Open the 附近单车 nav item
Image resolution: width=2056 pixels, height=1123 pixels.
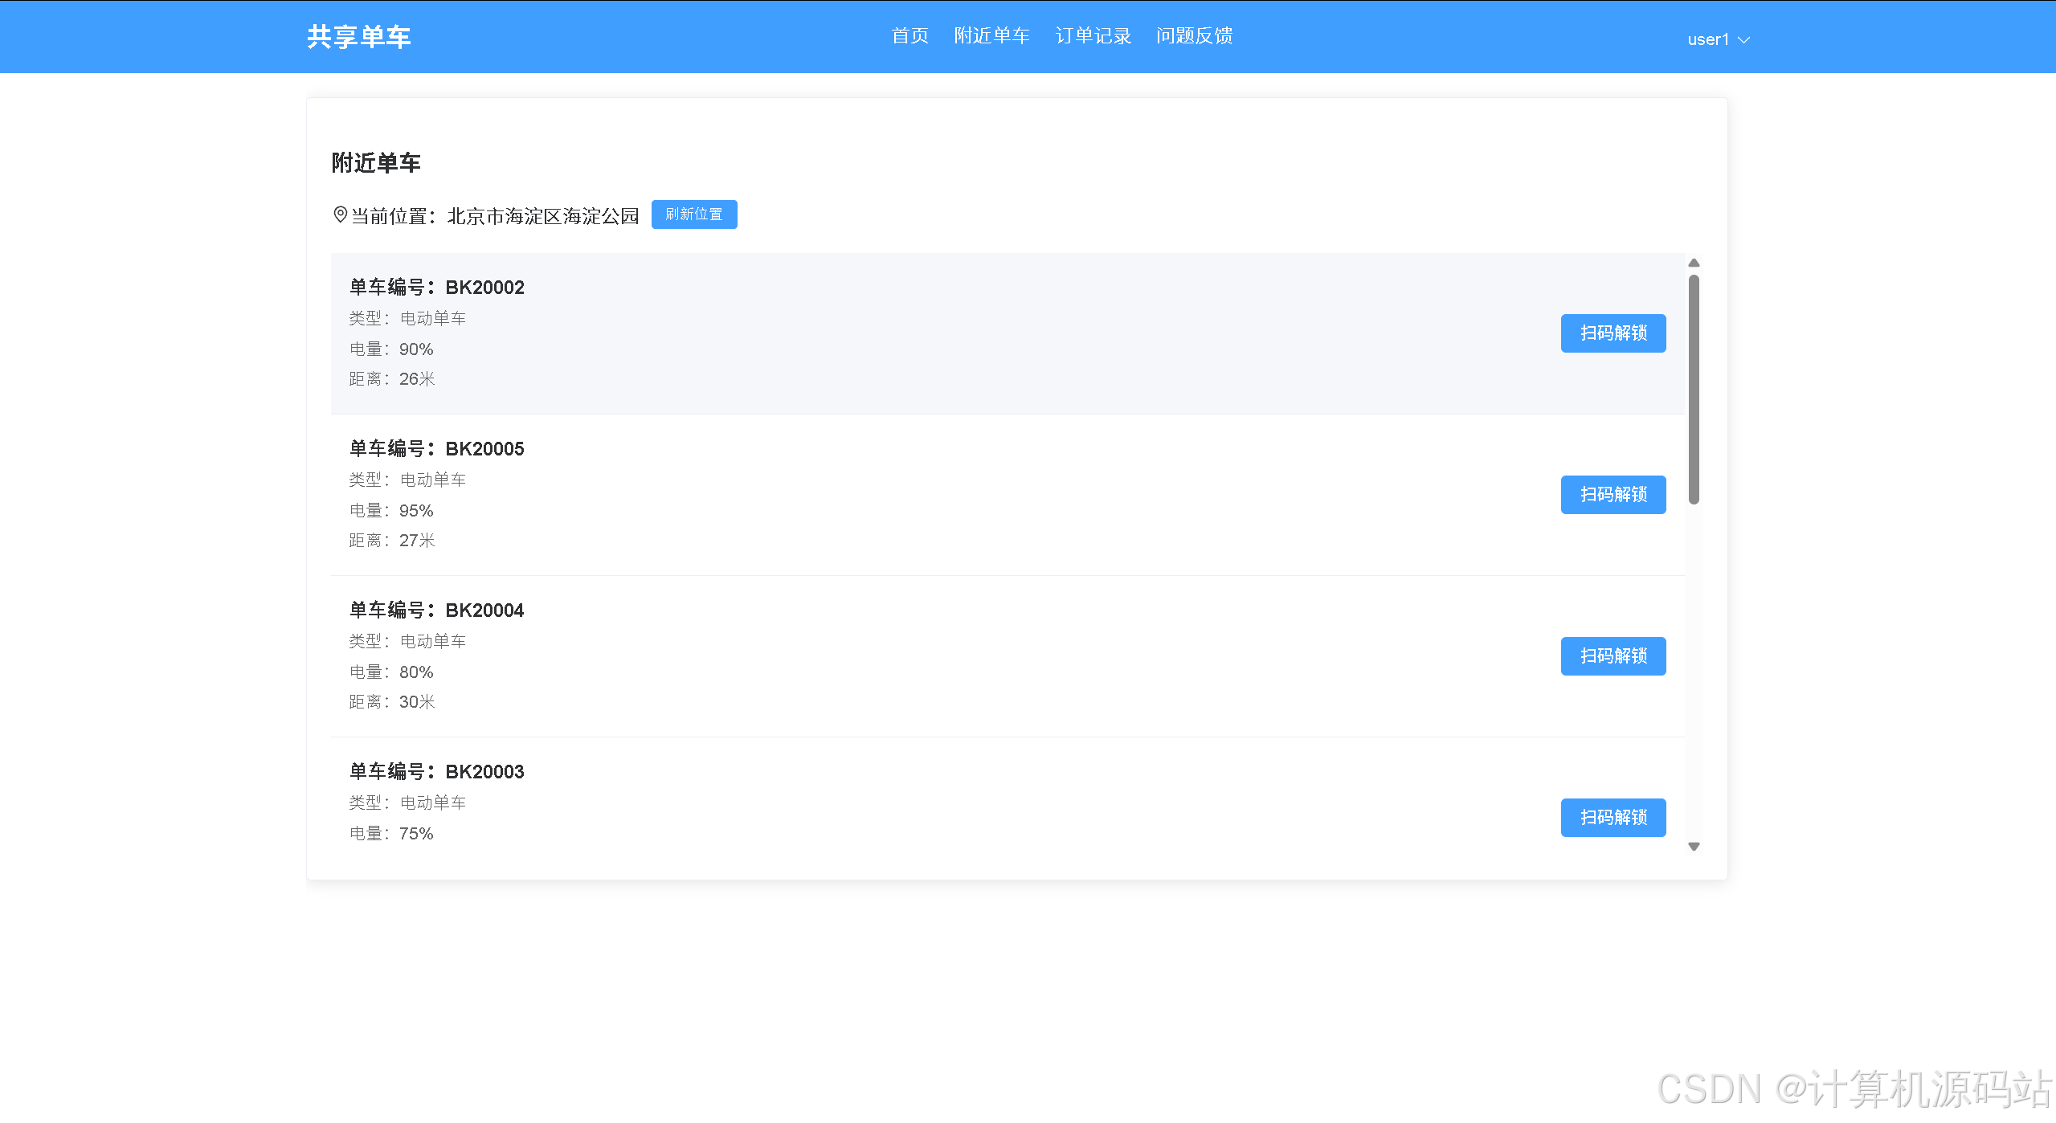coord(991,36)
